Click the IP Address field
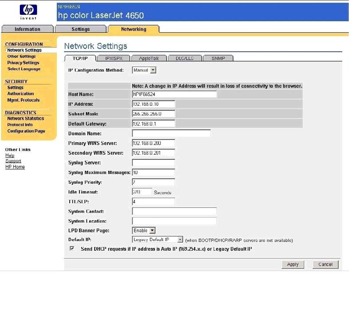The width and height of the screenshot is (349, 320). 154,104
